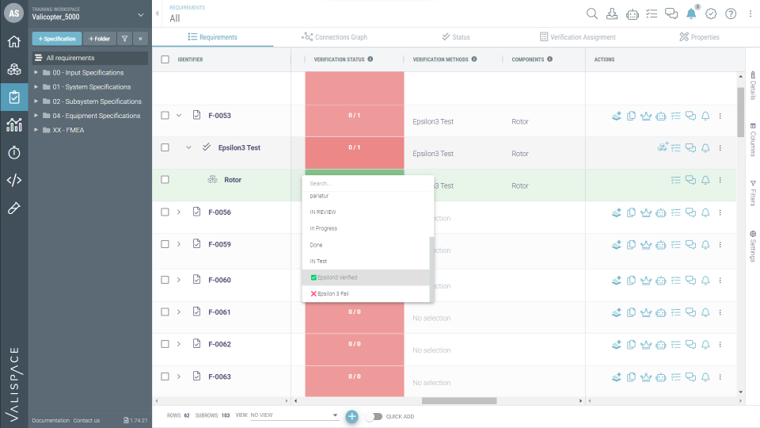
Task: Open the Documentation link
Action: pyautogui.click(x=51, y=421)
